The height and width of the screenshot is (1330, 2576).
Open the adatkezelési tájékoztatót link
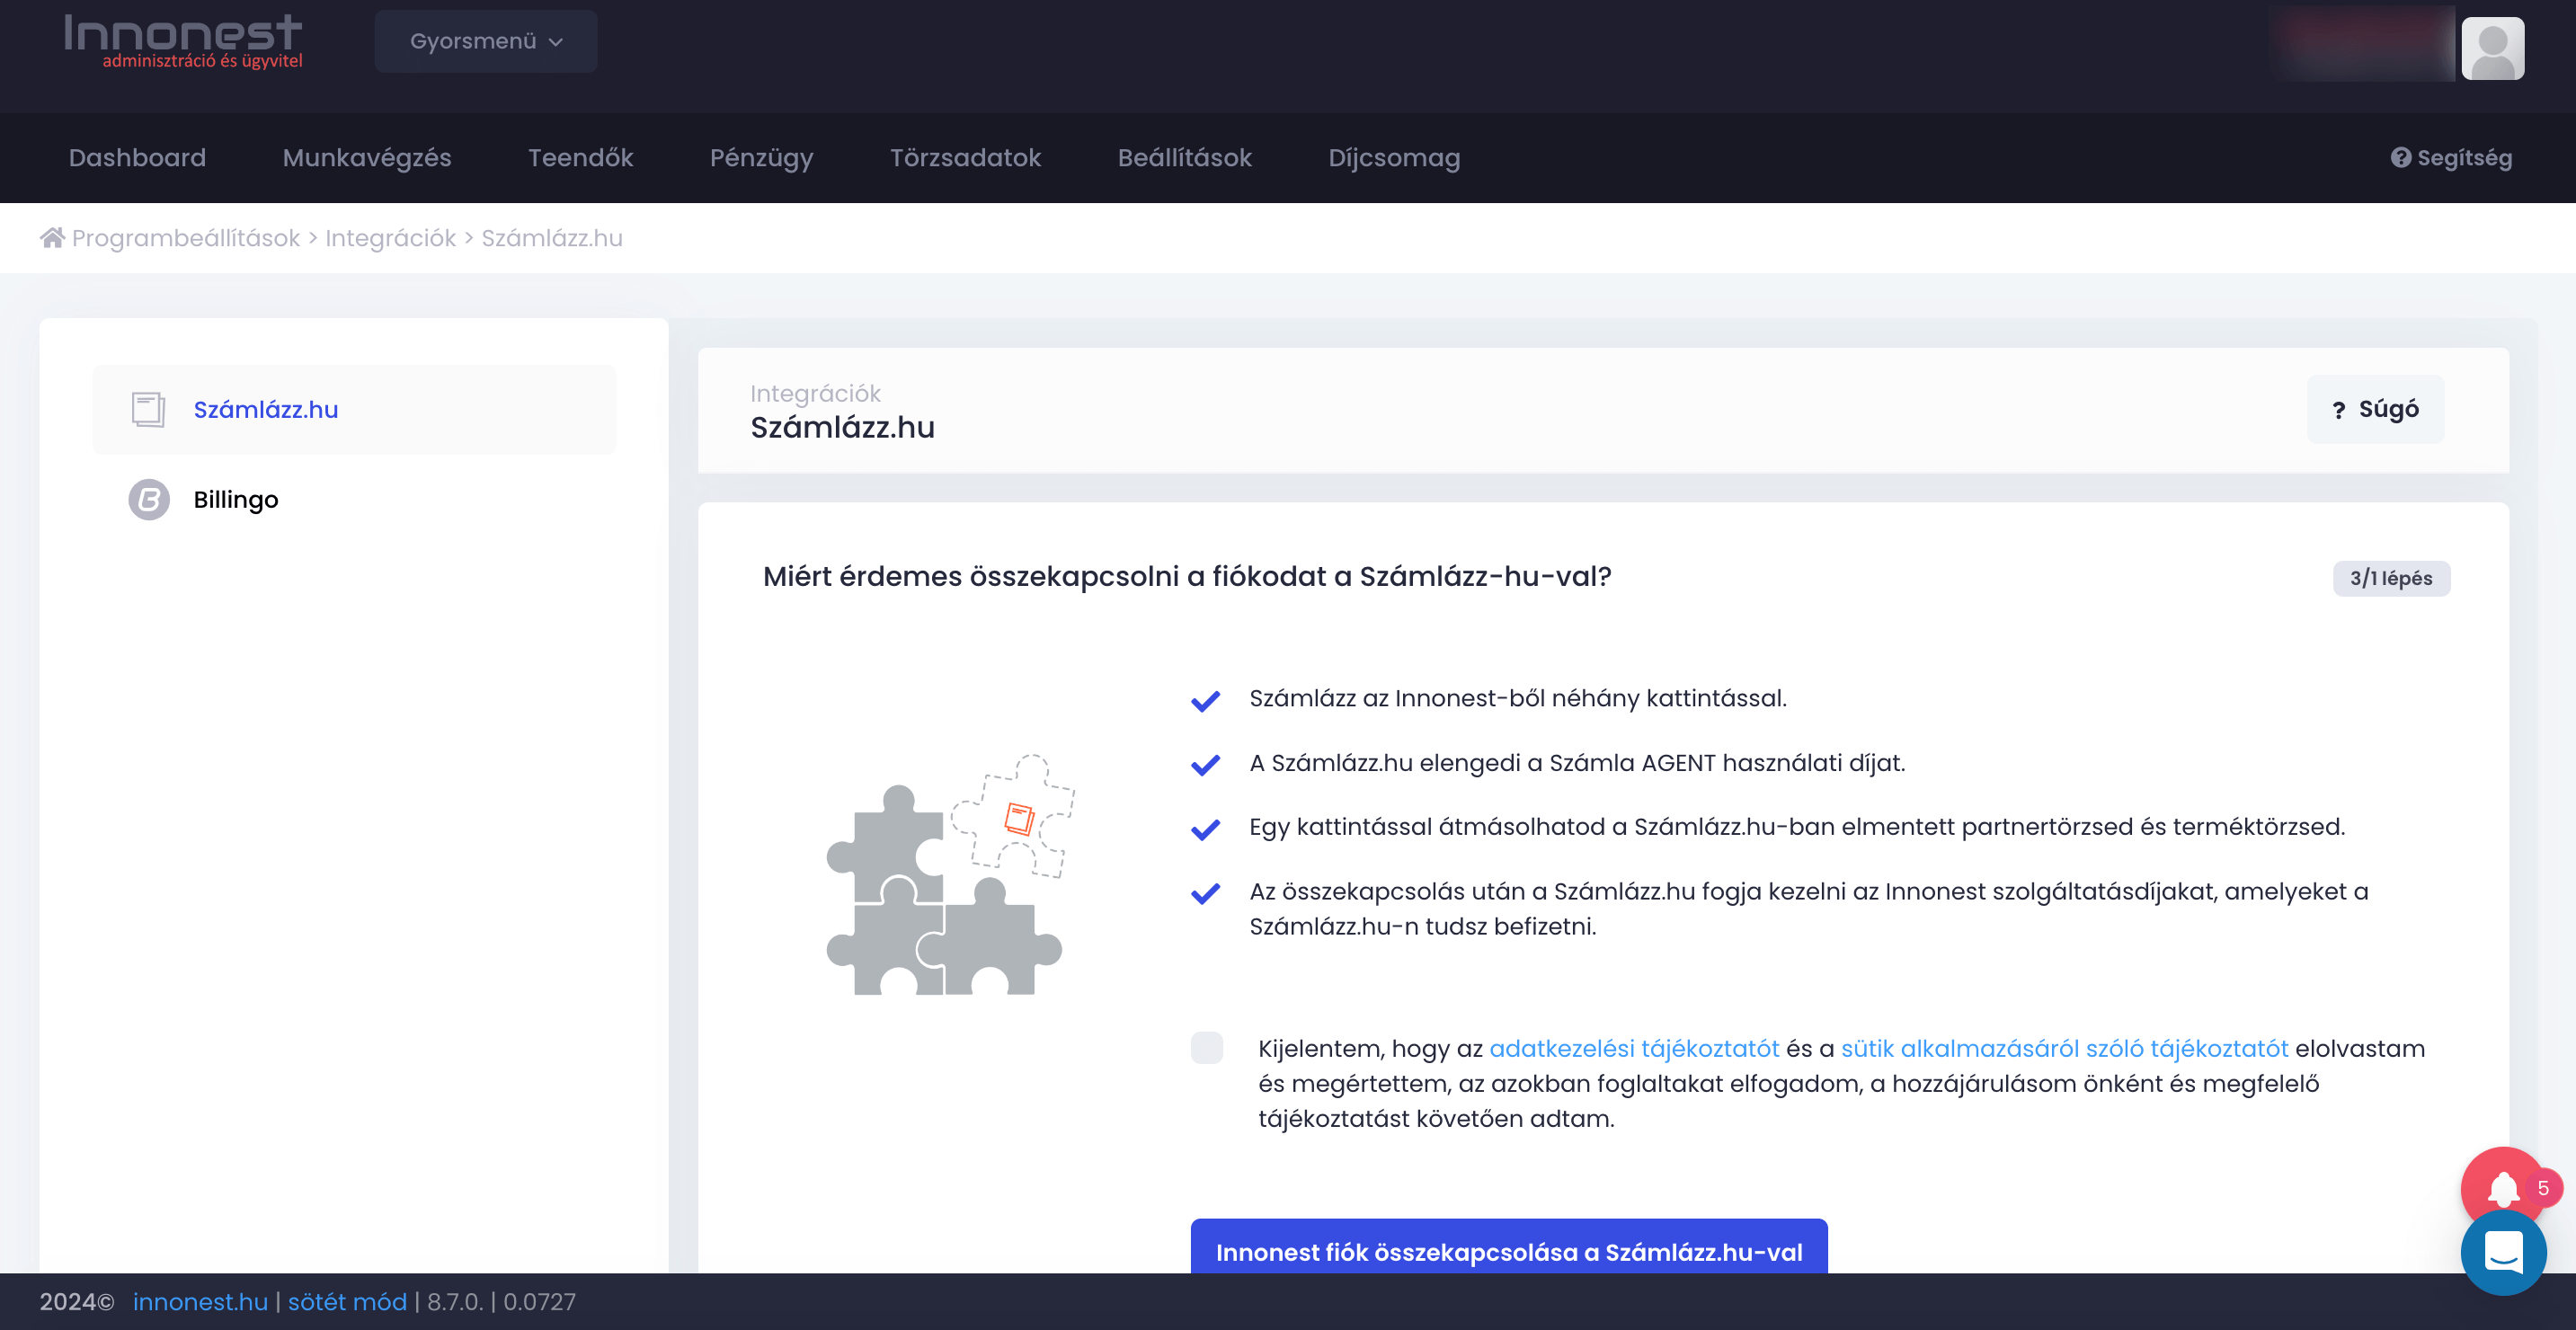point(1634,1048)
